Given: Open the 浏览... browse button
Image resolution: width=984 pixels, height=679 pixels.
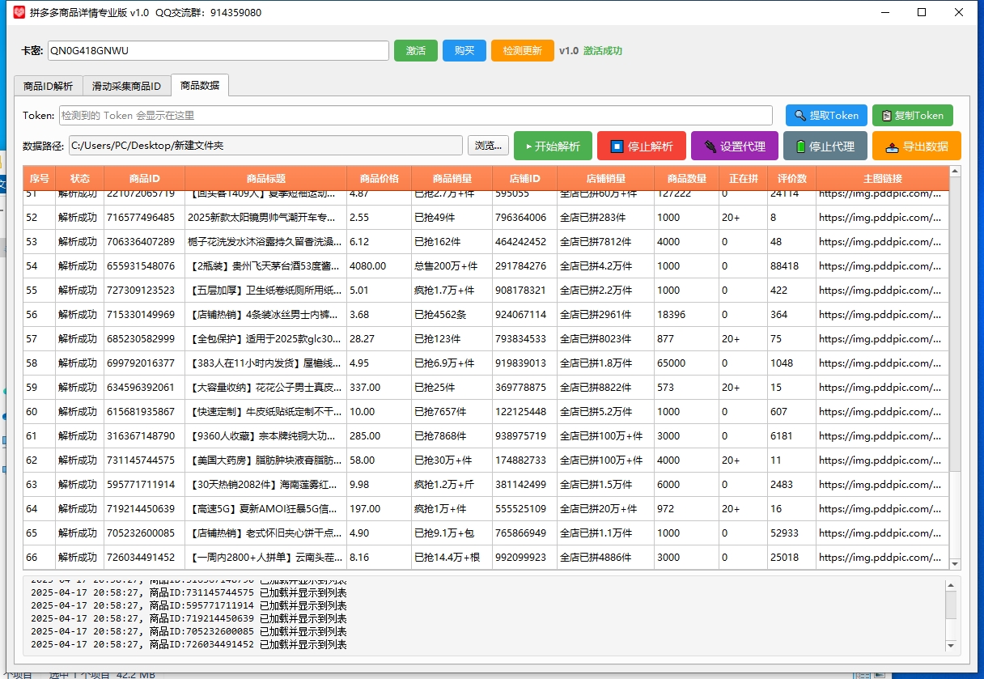Looking at the screenshot, I should [489, 146].
